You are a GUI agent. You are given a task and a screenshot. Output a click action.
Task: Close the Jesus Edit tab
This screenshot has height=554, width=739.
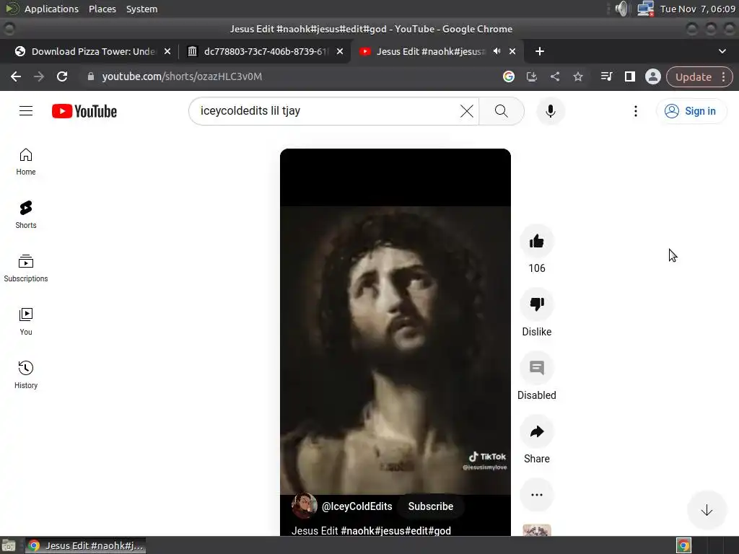point(512,51)
